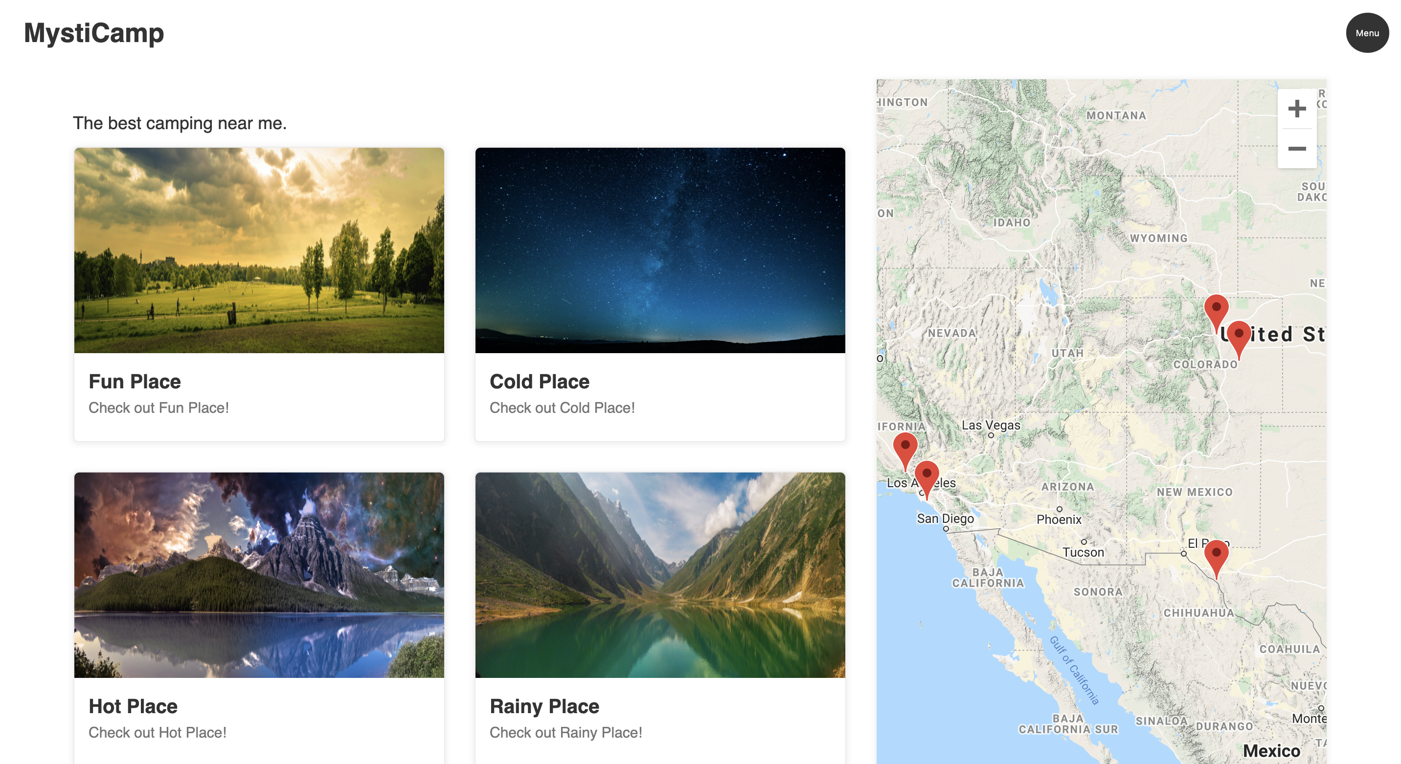Click the Hot Place title
The width and height of the screenshot is (1401, 764).
tap(133, 706)
